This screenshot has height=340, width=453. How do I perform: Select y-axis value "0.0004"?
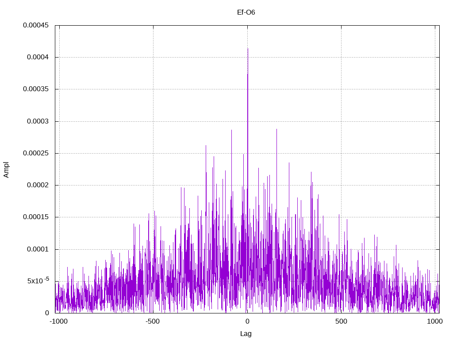click(38, 57)
